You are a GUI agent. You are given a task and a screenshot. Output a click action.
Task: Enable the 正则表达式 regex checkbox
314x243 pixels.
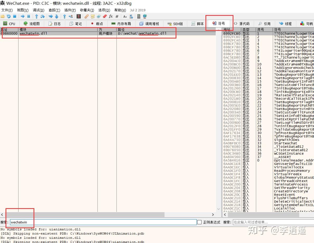point(199,222)
